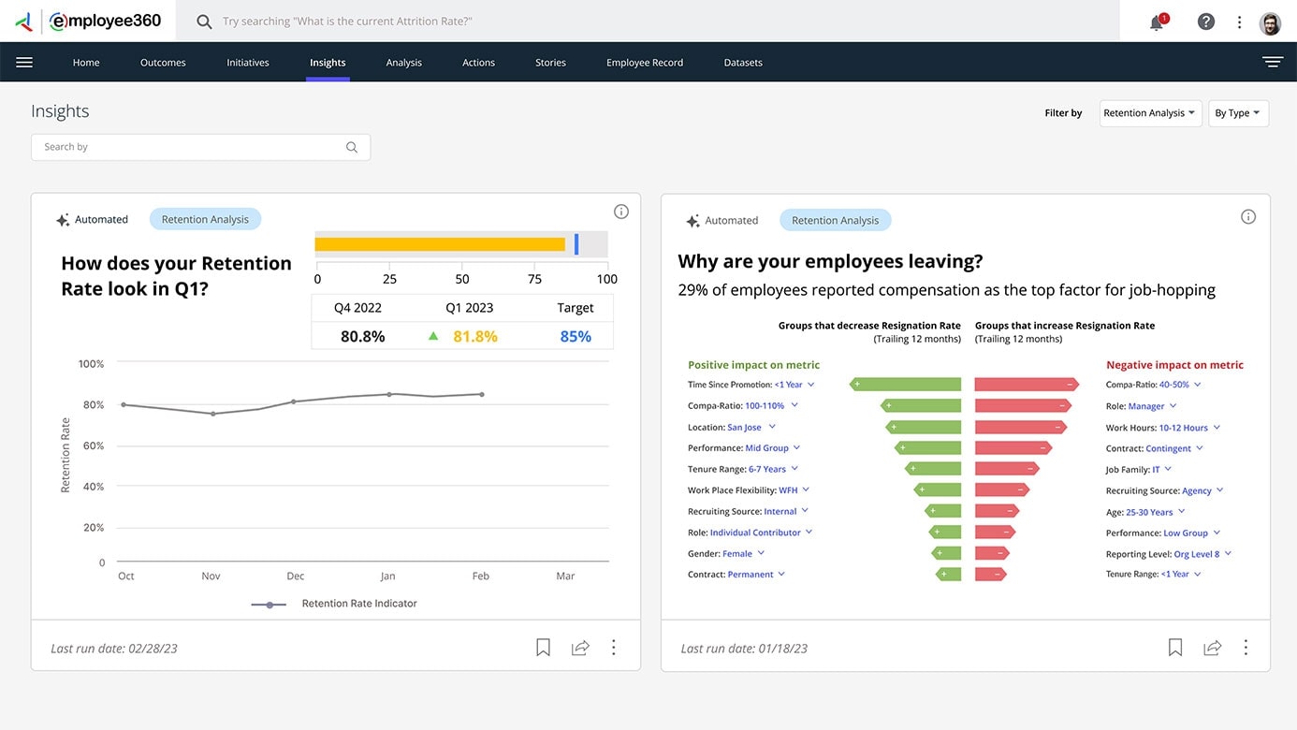Expand the Retention Analysis filter dropdown

point(1150,113)
